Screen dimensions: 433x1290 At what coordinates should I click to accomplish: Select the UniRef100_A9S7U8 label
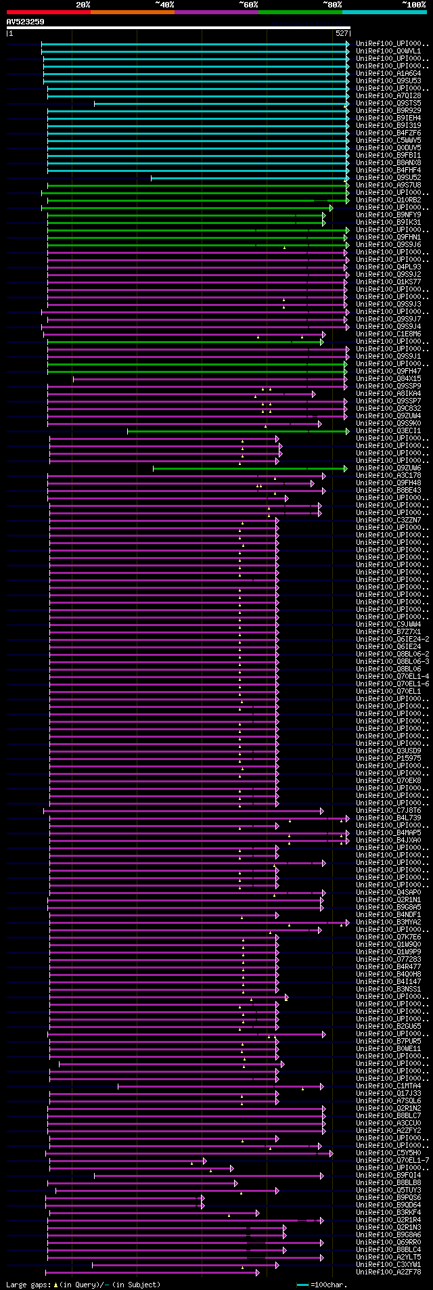388,185
